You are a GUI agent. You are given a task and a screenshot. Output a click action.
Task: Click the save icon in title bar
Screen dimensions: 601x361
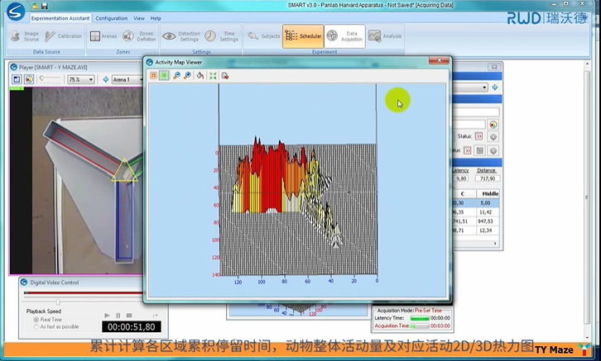pyautogui.click(x=45, y=6)
